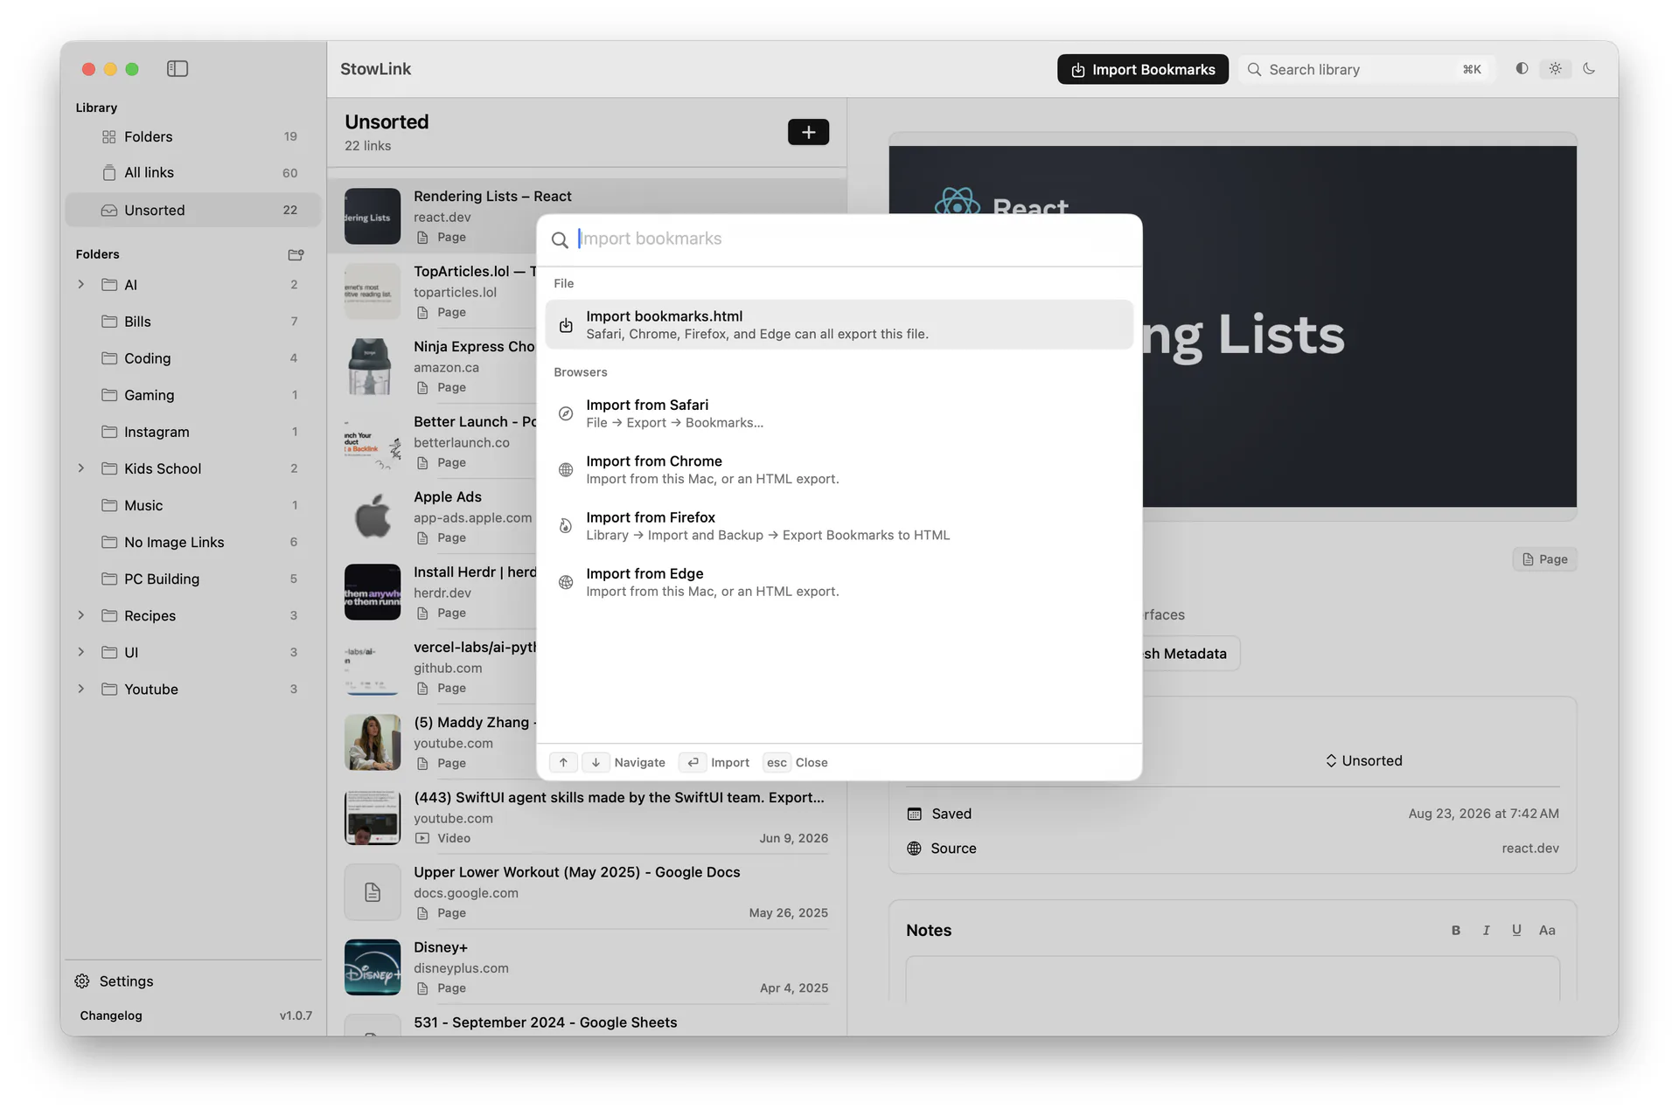
Task: Choose Import bookmarks.html option
Action: (839, 325)
